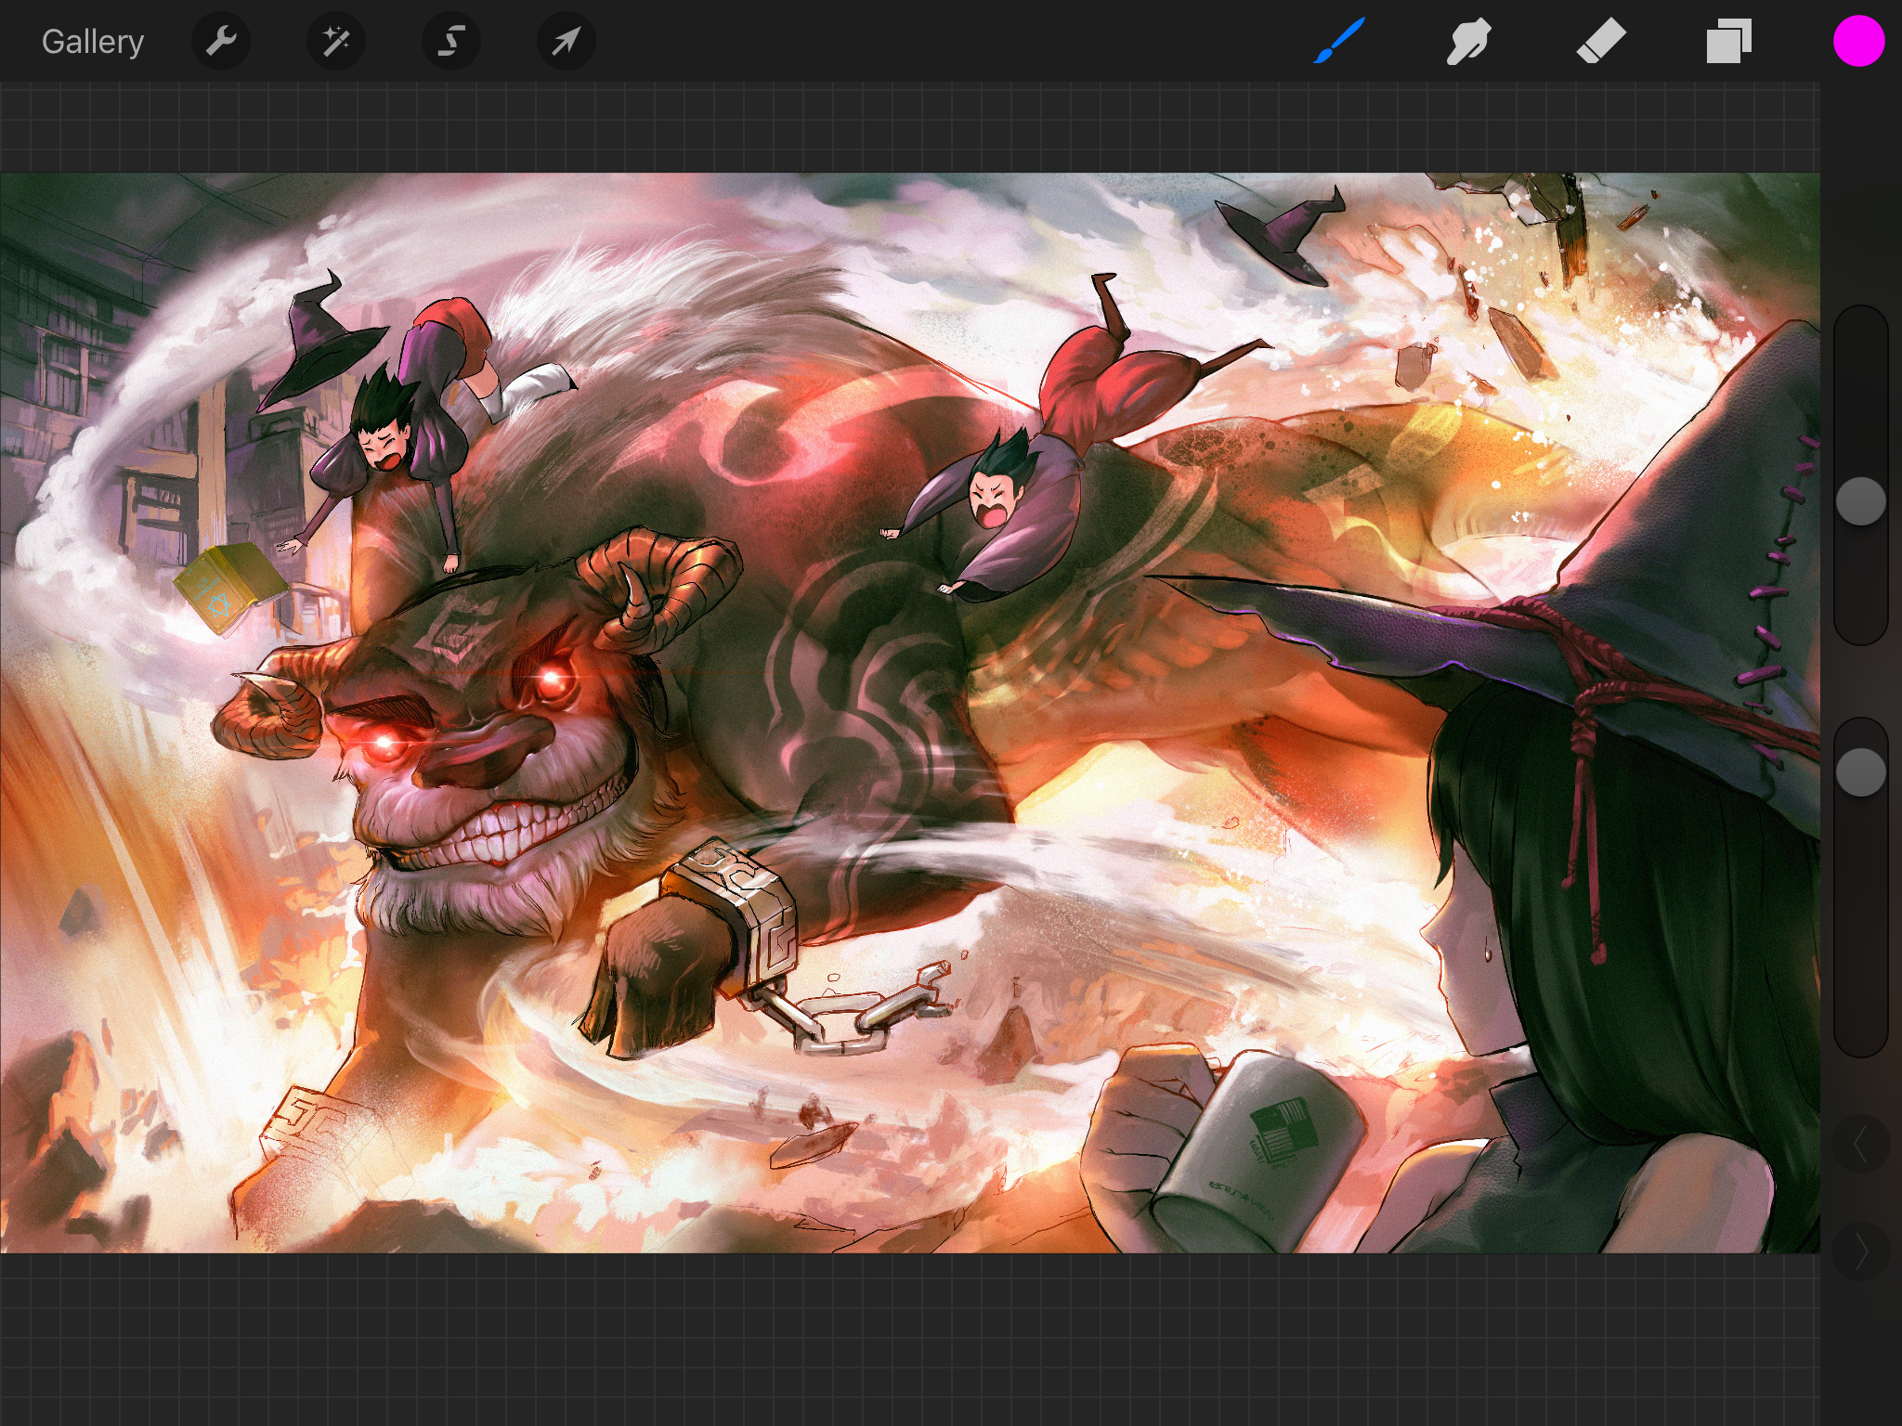Return to Gallery
1902x1426 pixels.
(93, 42)
